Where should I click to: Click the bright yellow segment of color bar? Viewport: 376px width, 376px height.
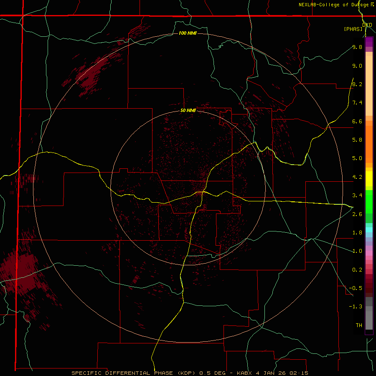click(369, 179)
